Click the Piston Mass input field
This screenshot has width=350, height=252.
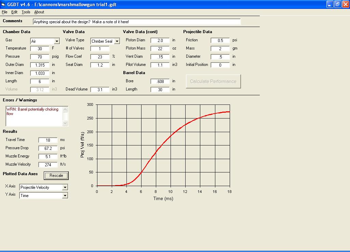click(x=160, y=49)
